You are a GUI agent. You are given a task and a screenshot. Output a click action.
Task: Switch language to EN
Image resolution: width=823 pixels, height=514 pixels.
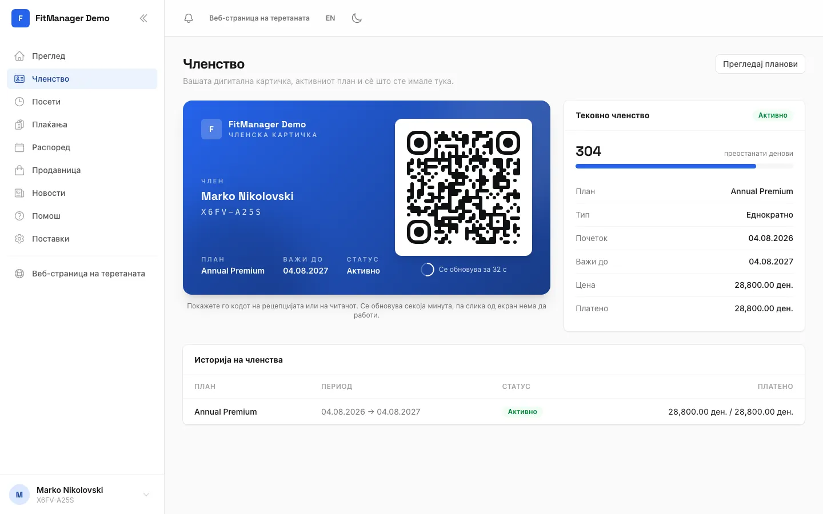(x=330, y=18)
